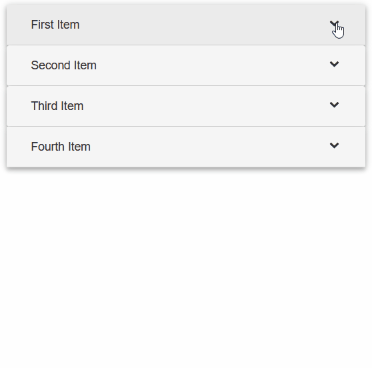372x368 pixels.
Task: Toggle the Third Item header bar
Action: [186, 106]
